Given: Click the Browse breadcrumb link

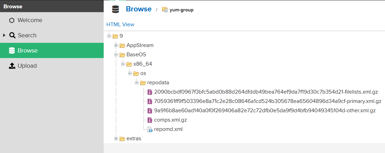Looking at the screenshot, I should tap(139, 9).
